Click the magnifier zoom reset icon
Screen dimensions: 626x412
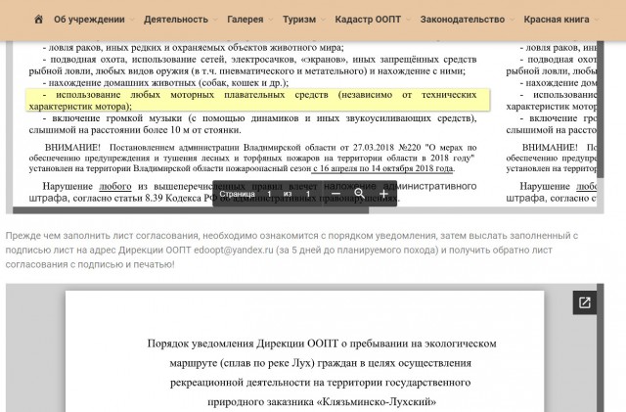(359, 194)
